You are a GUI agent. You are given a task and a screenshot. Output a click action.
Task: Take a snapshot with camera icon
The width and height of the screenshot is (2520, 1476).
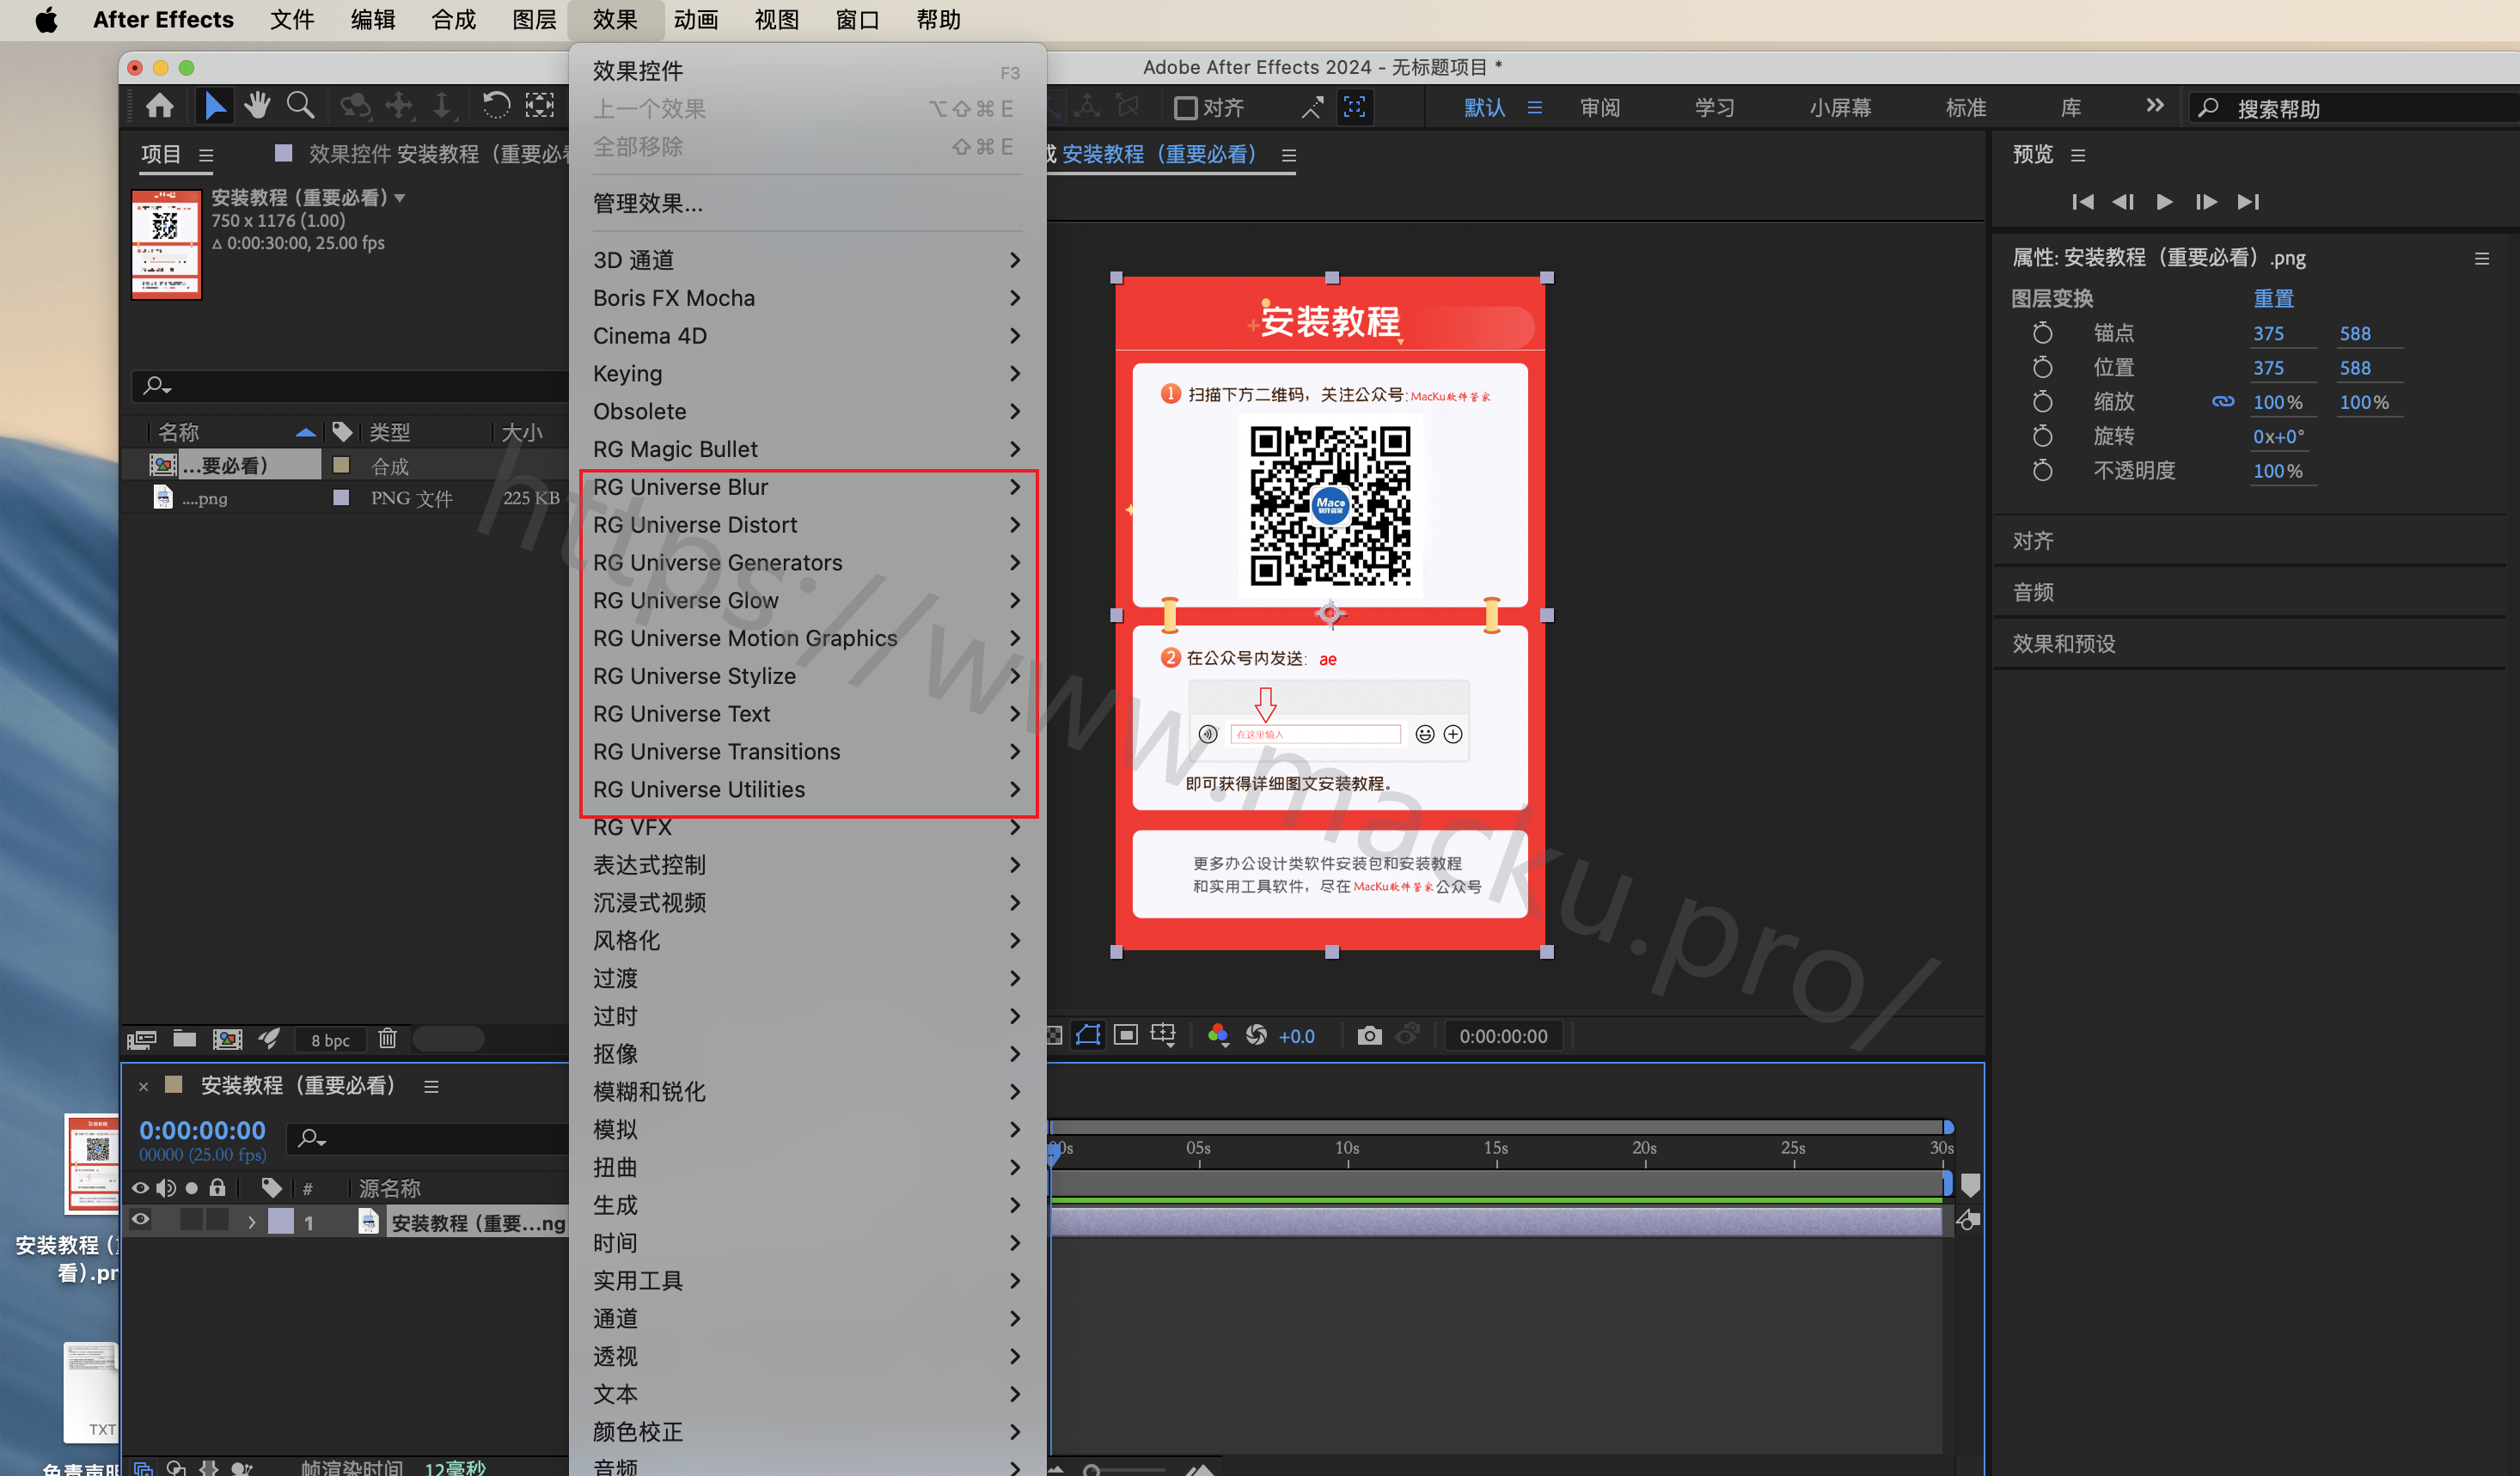(x=1369, y=1035)
